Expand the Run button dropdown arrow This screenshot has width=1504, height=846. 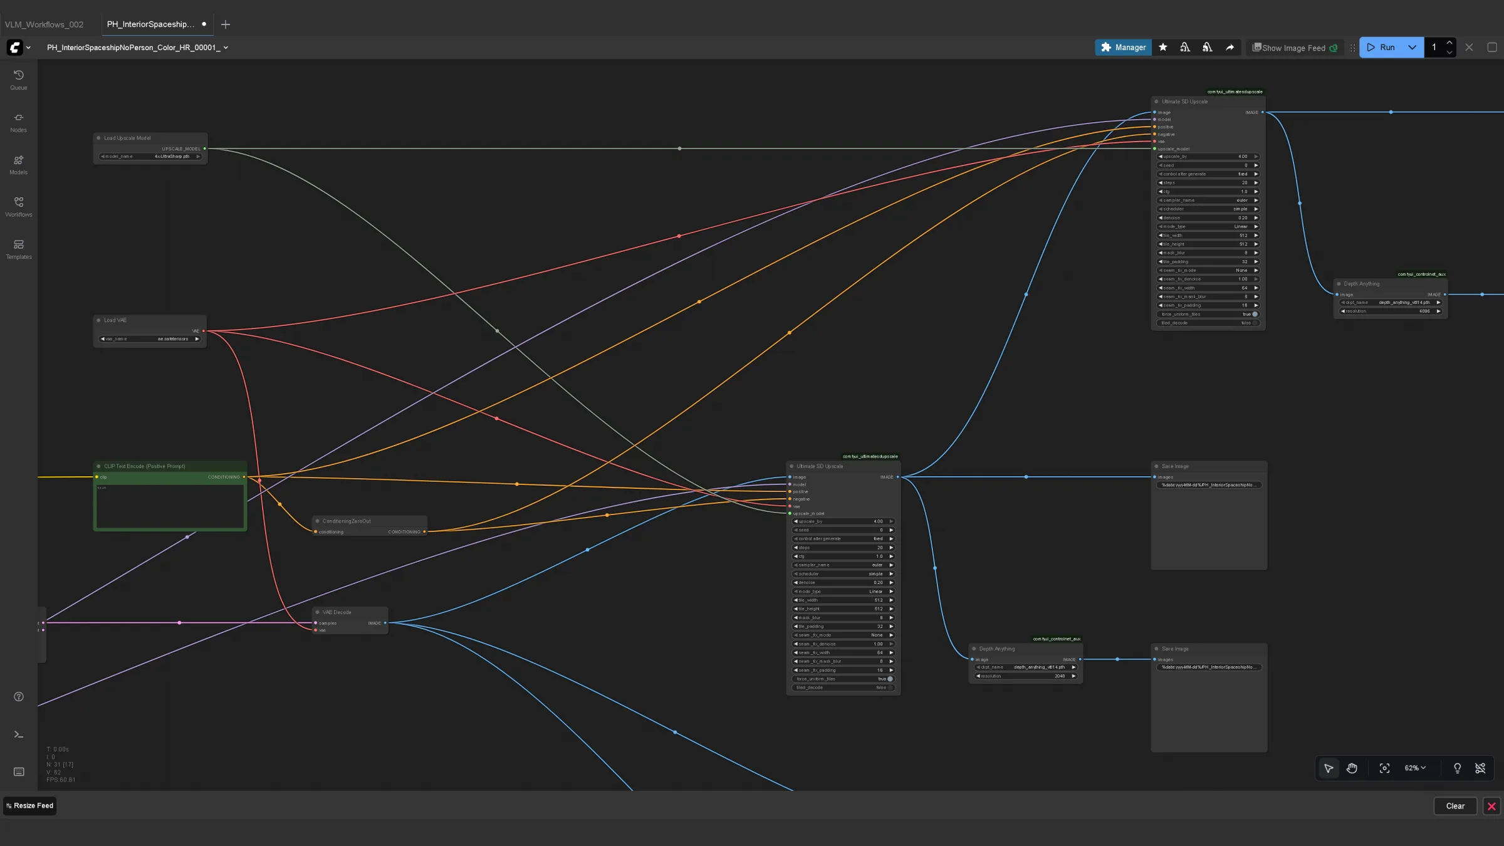[x=1412, y=48]
